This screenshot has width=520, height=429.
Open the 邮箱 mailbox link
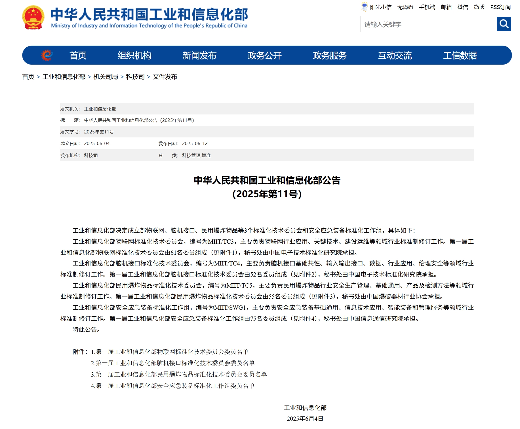pyautogui.click(x=446, y=7)
